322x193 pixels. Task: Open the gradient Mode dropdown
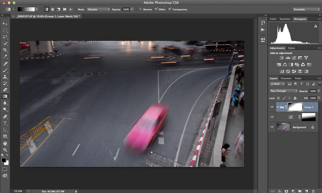(x=98, y=9)
